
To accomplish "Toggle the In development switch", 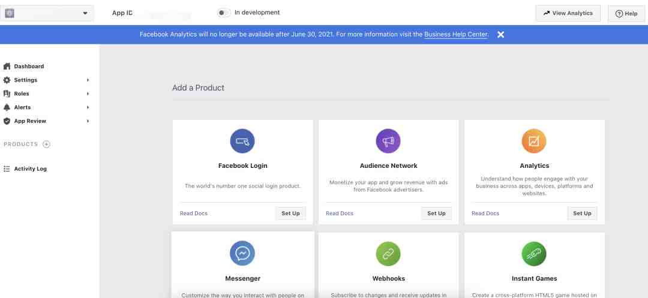I will click(224, 13).
